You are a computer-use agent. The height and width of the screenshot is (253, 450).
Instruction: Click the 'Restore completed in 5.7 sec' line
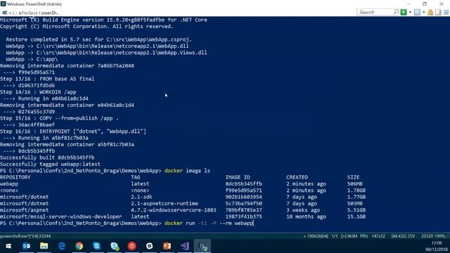(98, 39)
